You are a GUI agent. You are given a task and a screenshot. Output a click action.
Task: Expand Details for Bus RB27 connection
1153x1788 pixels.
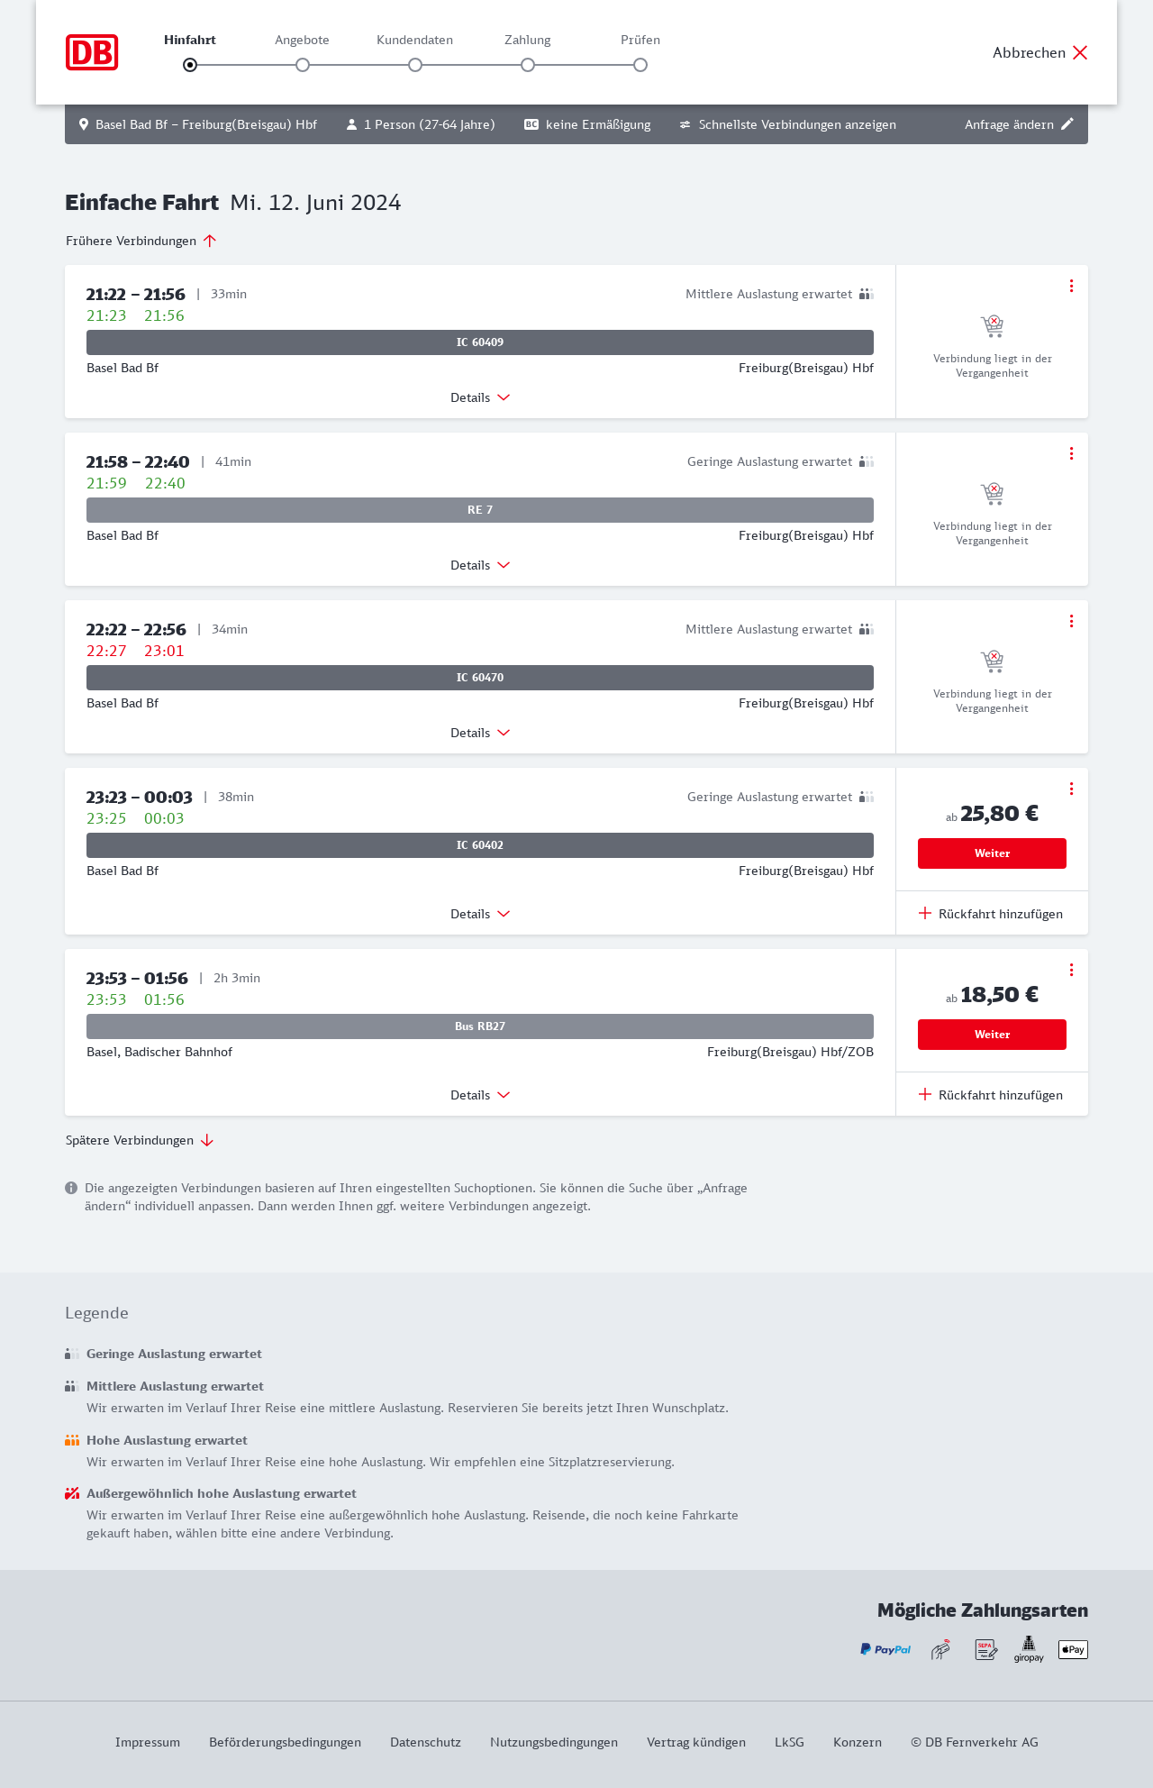(x=479, y=1095)
